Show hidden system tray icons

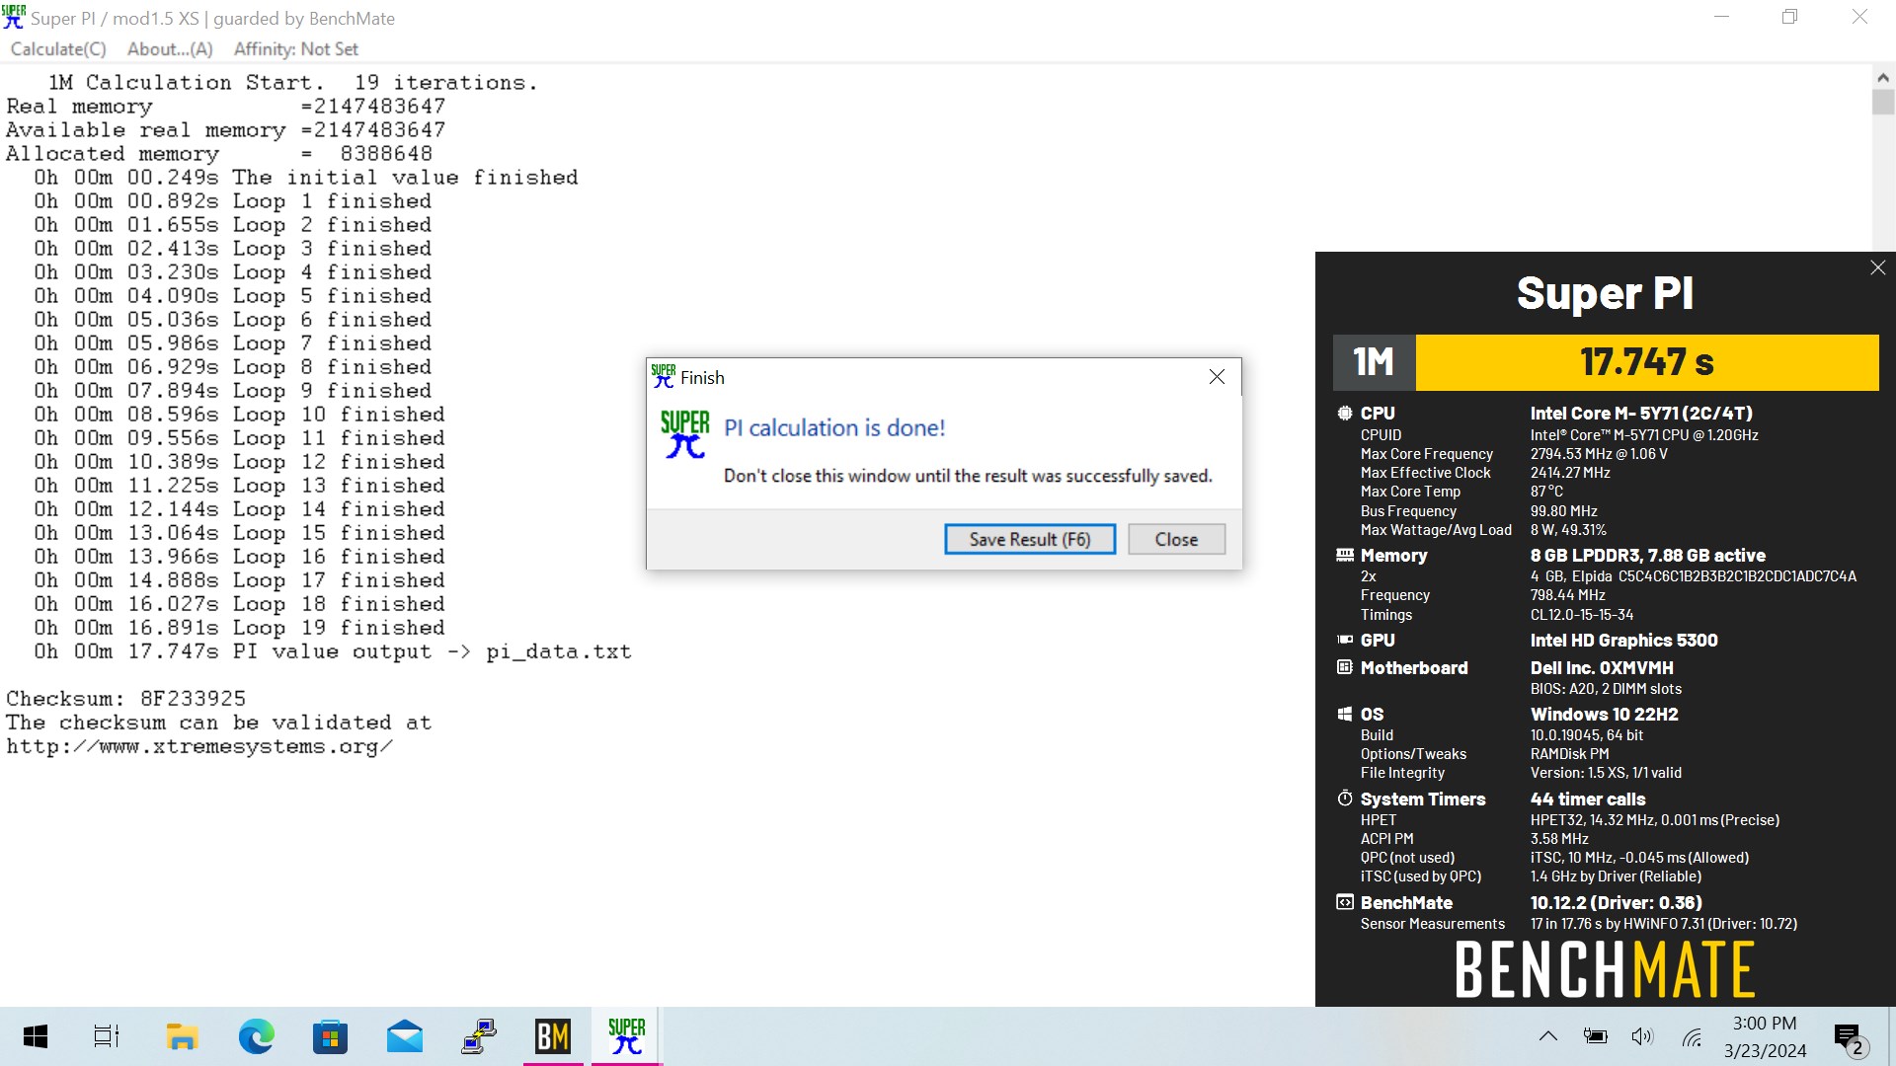pos(1547,1036)
